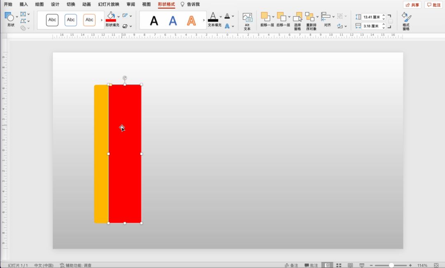Toggle the 备注 notes pane in status bar
The height and width of the screenshot is (268, 445).
[291, 265]
